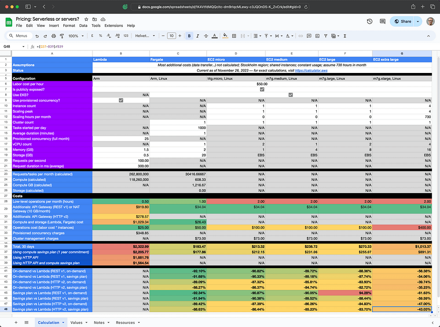Decrease decimal places

pos(109,36)
